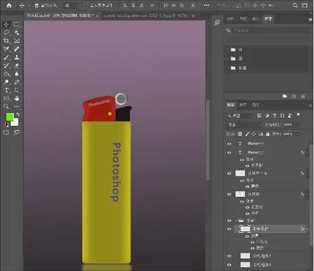Select the Pen tool
The width and height of the screenshot is (314, 271).
tap(17, 82)
